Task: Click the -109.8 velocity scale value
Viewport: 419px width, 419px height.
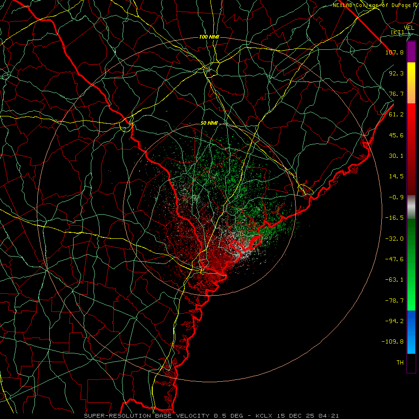Action: tap(392, 342)
